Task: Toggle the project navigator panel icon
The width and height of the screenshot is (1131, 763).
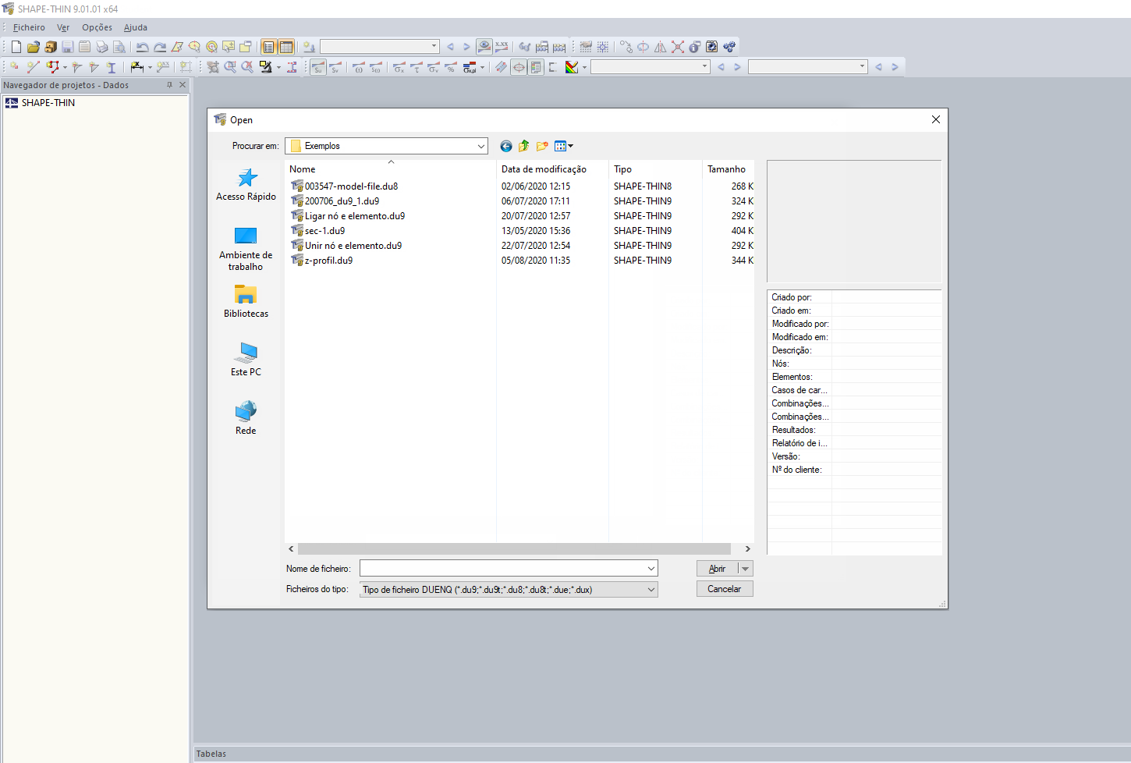Action: pyautogui.click(x=269, y=47)
